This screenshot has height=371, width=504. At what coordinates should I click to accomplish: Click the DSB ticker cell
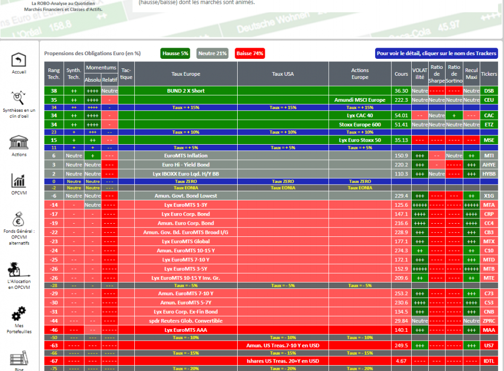coord(489,91)
